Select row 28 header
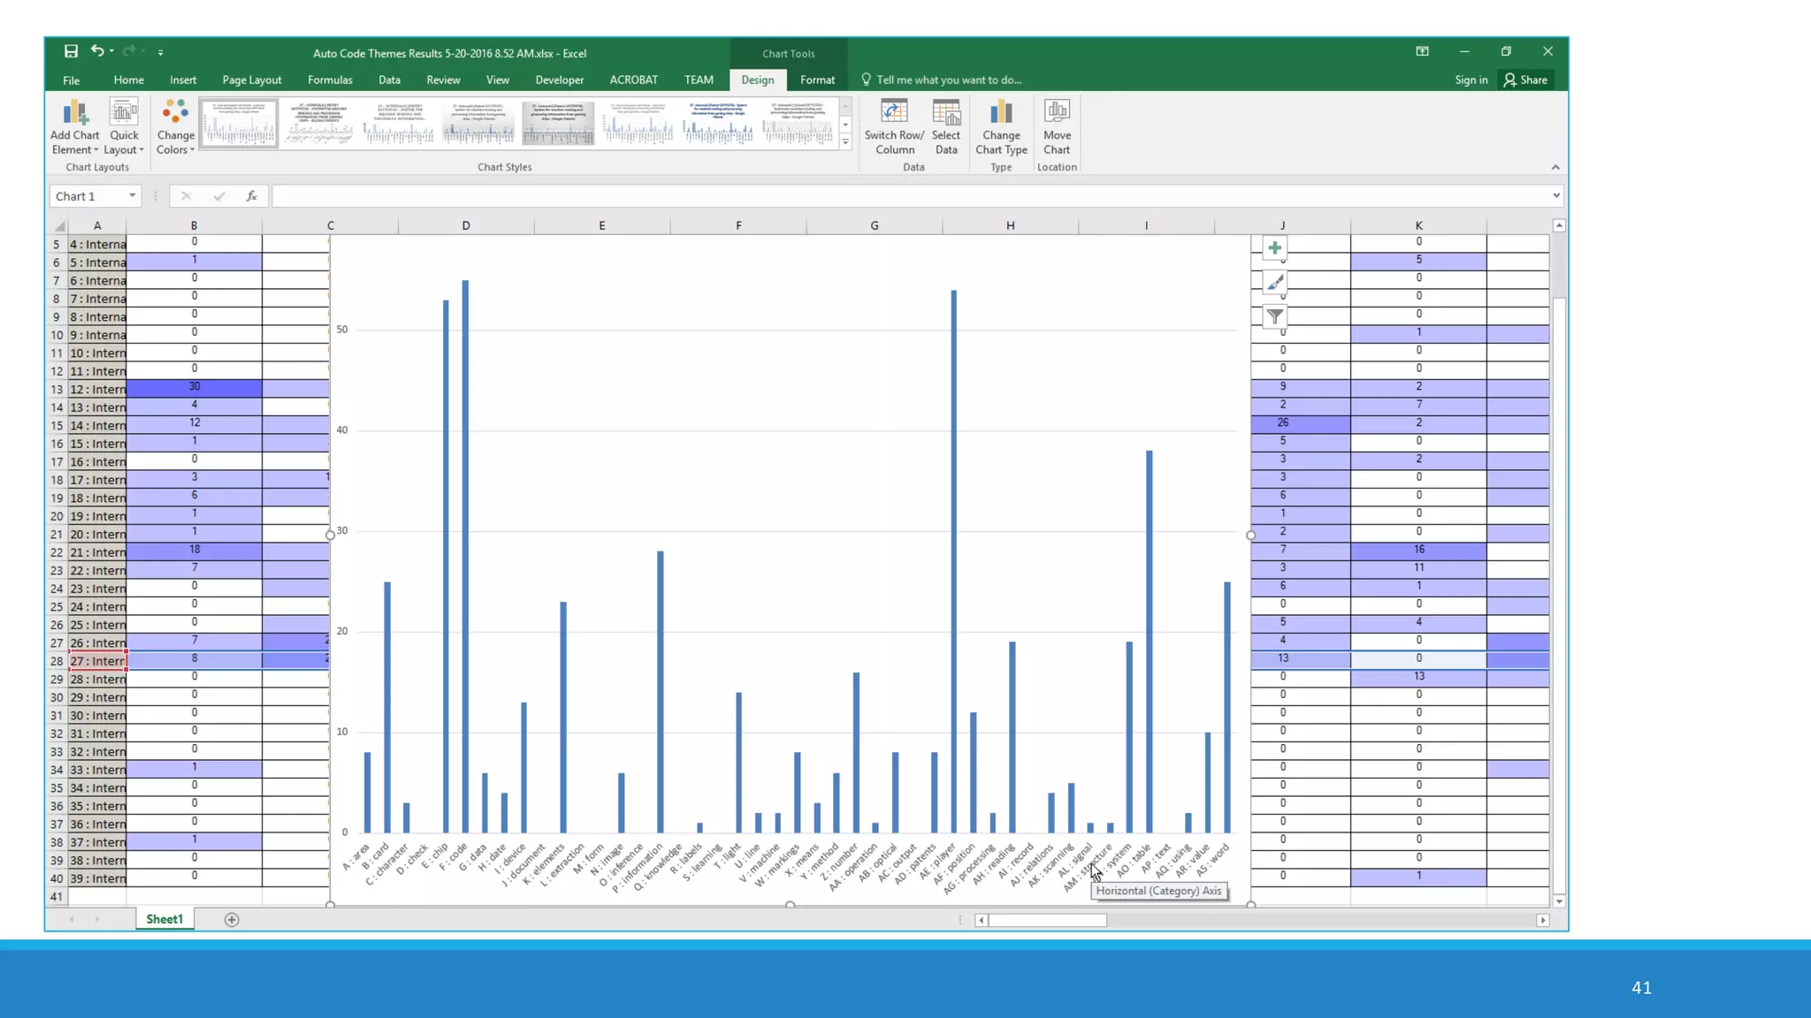The image size is (1811, 1018). pyautogui.click(x=57, y=661)
